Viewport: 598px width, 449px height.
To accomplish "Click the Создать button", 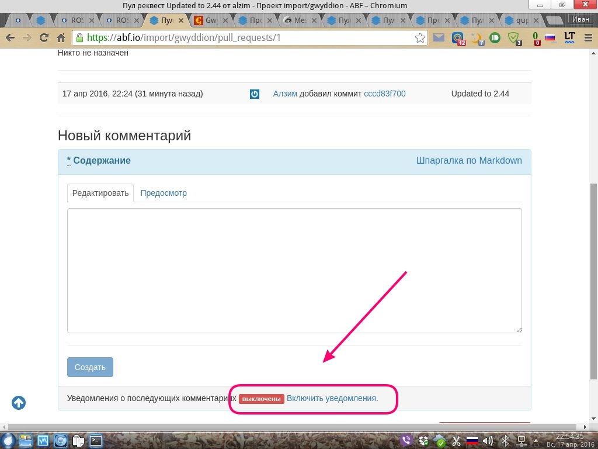I will [90, 367].
